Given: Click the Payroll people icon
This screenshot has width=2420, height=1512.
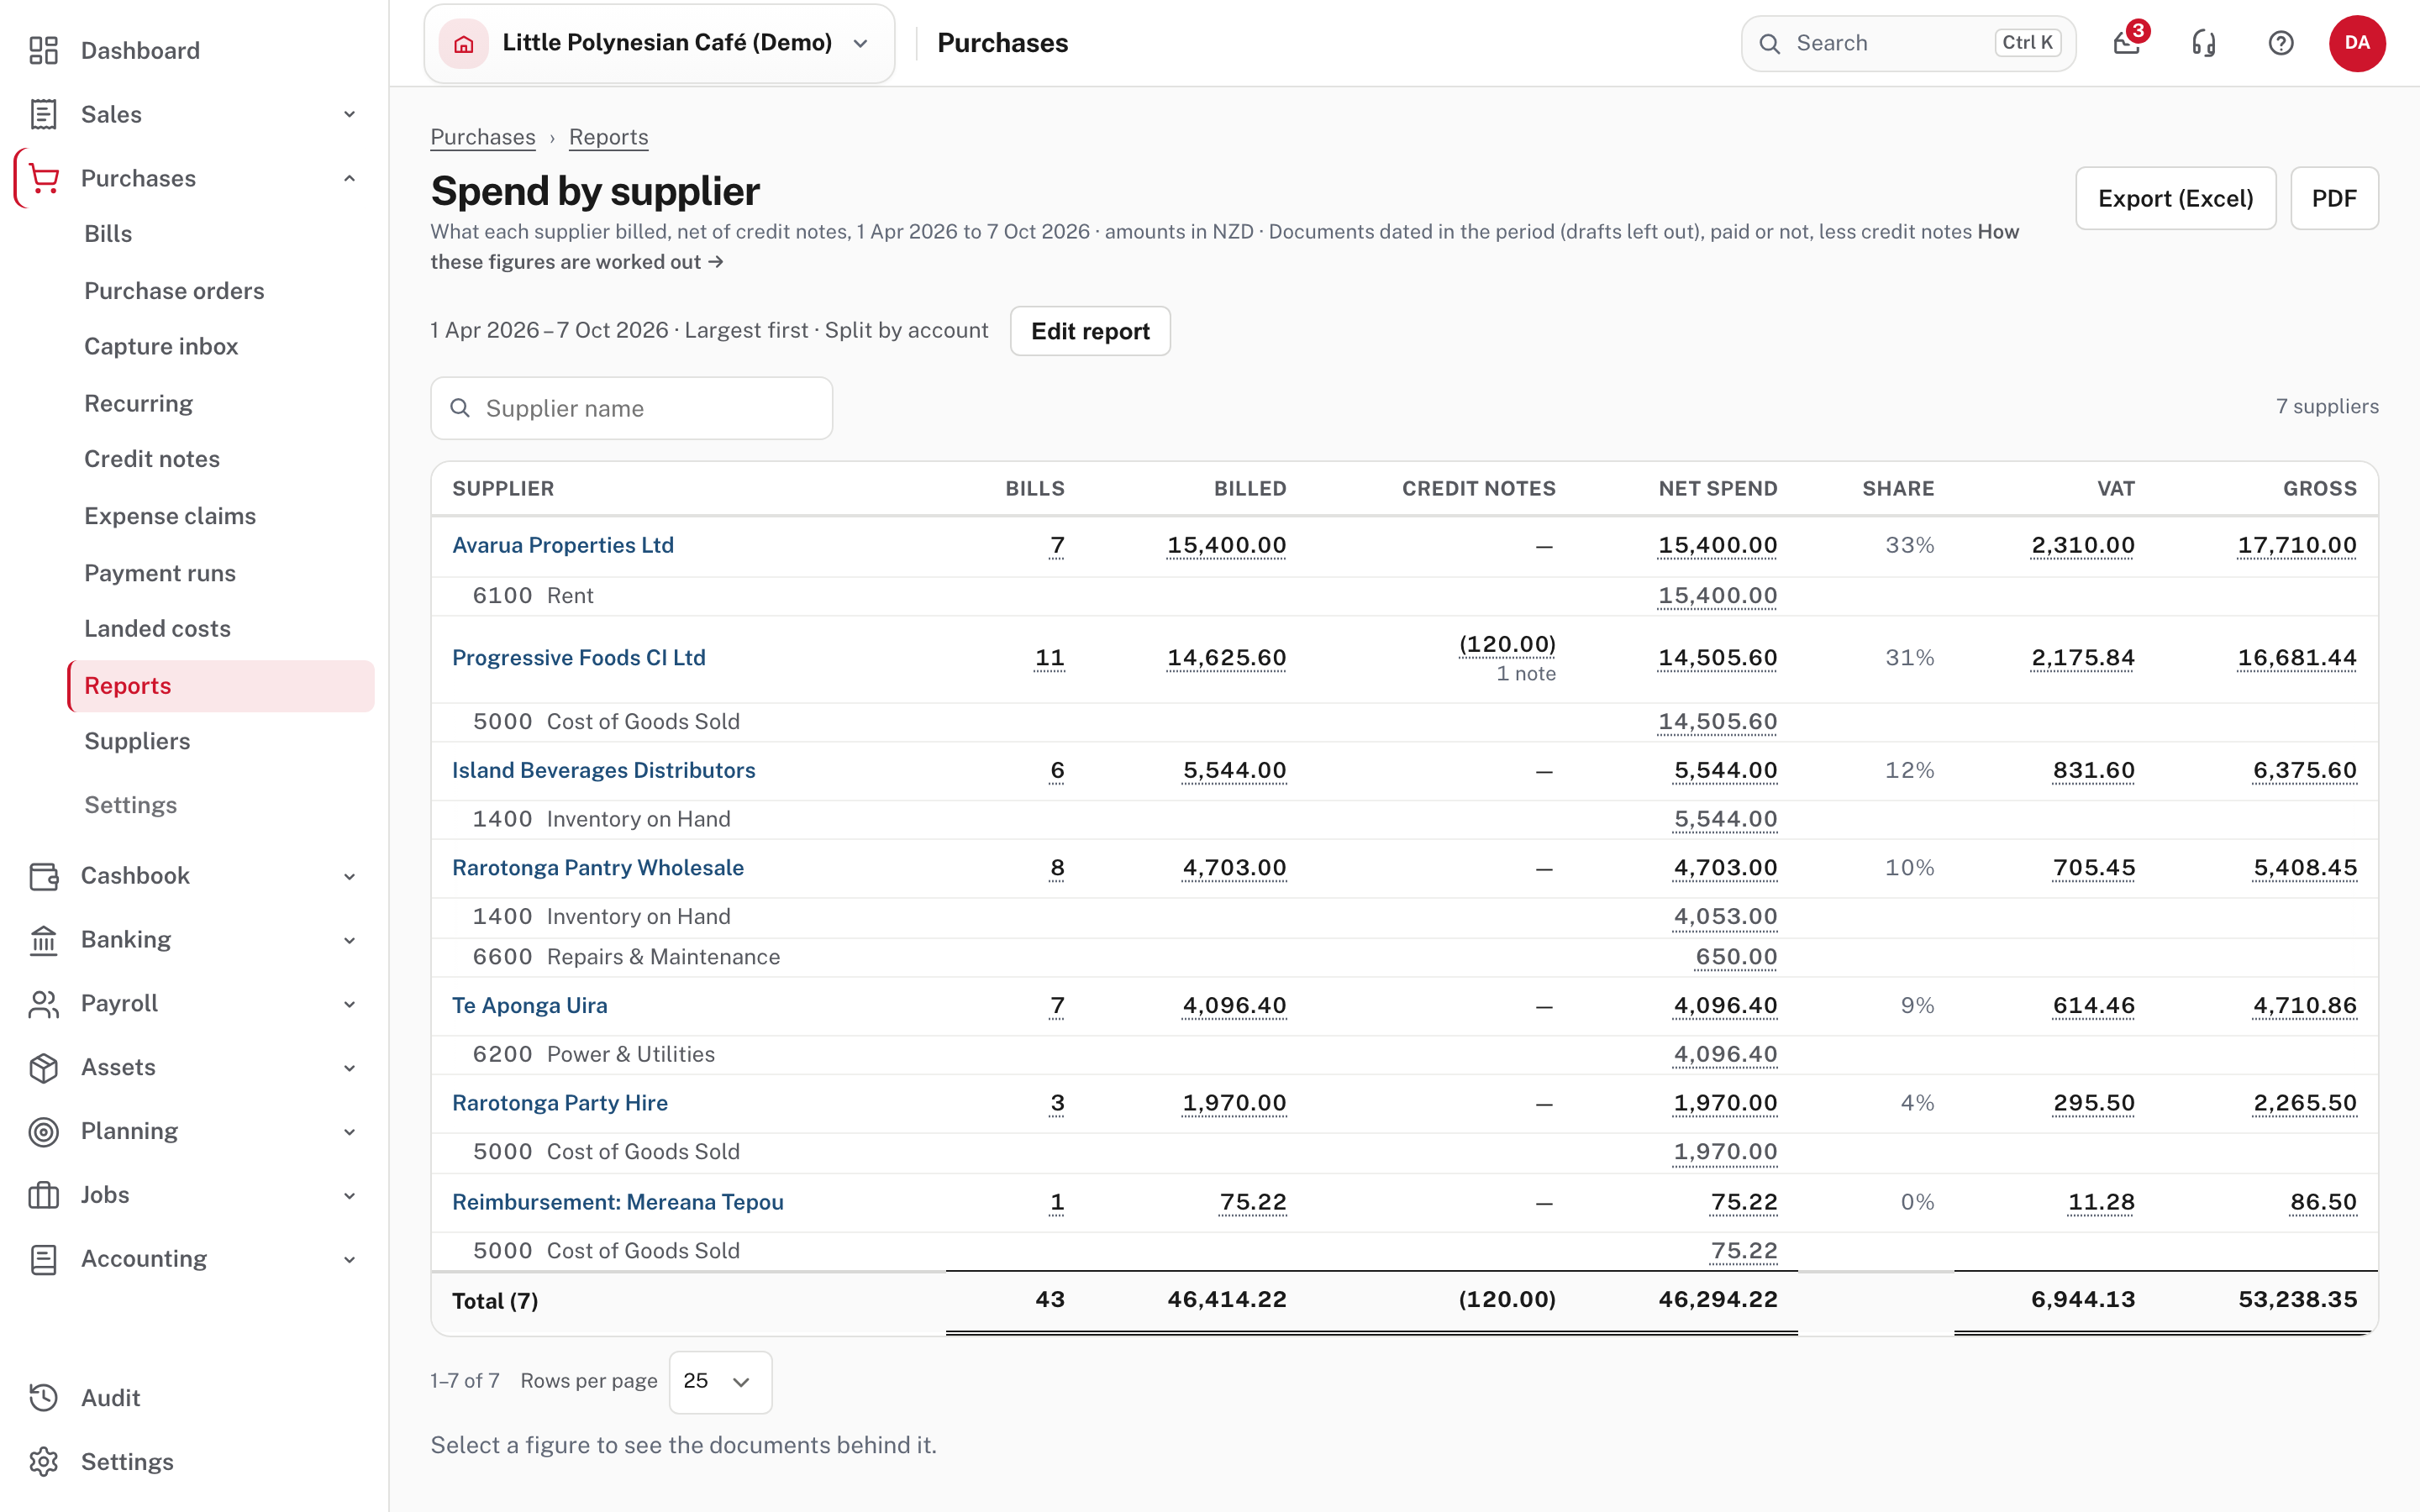Looking at the screenshot, I should click(x=43, y=1004).
